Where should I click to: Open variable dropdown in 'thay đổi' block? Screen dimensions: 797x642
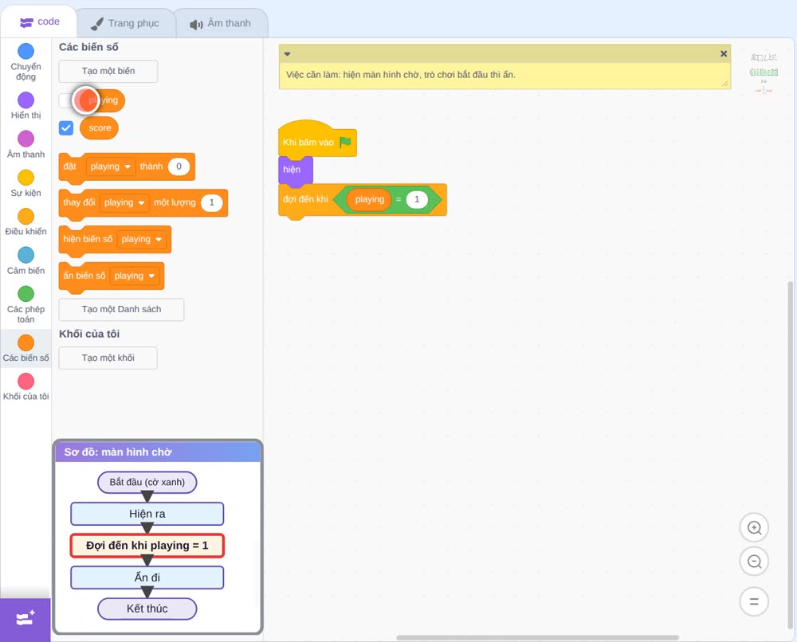[x=124, y=202]
